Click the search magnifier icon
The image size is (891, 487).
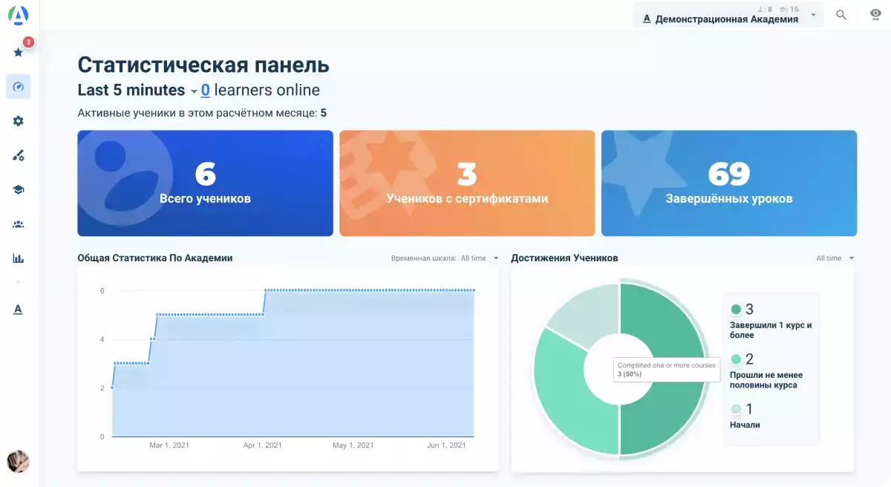coord(841,15)
